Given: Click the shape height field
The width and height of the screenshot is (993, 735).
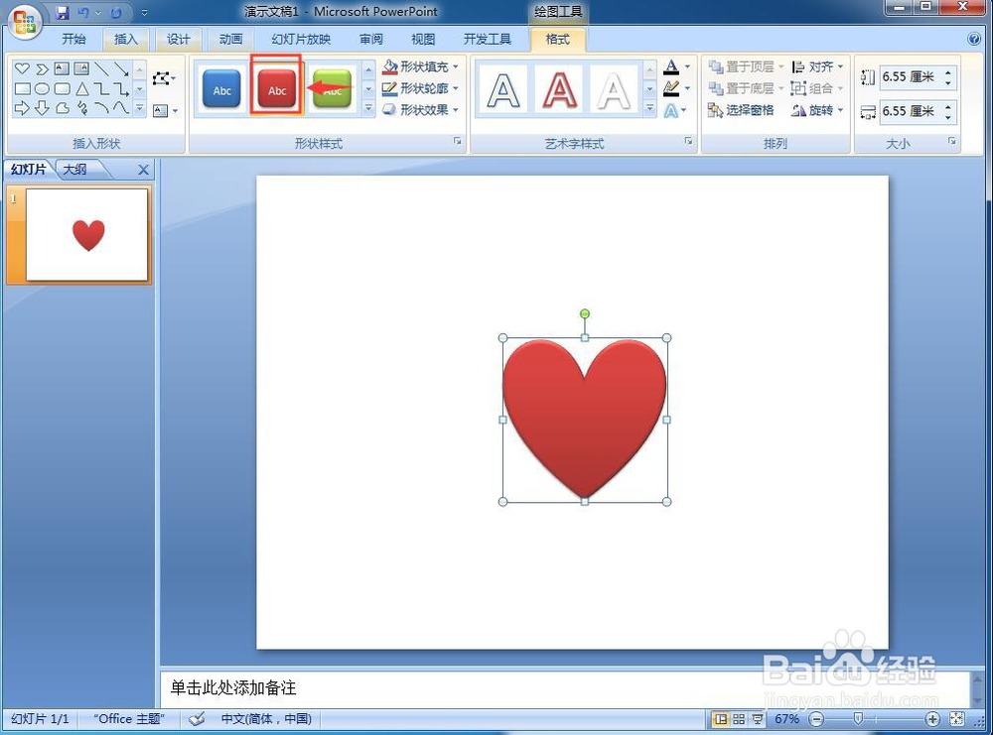Looking at the screenshot, I should (x=912, y=77).
